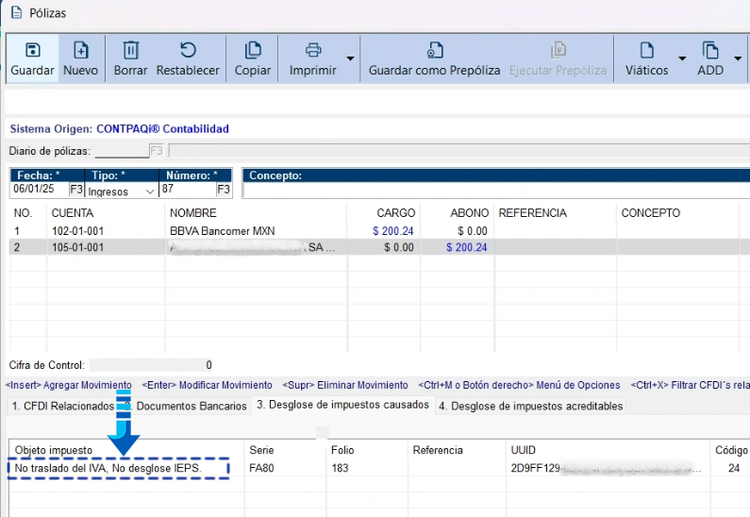750x517 pixels.
Task: Open Desglose de impuestos acreditables tab
Action: tap(530, 407)
